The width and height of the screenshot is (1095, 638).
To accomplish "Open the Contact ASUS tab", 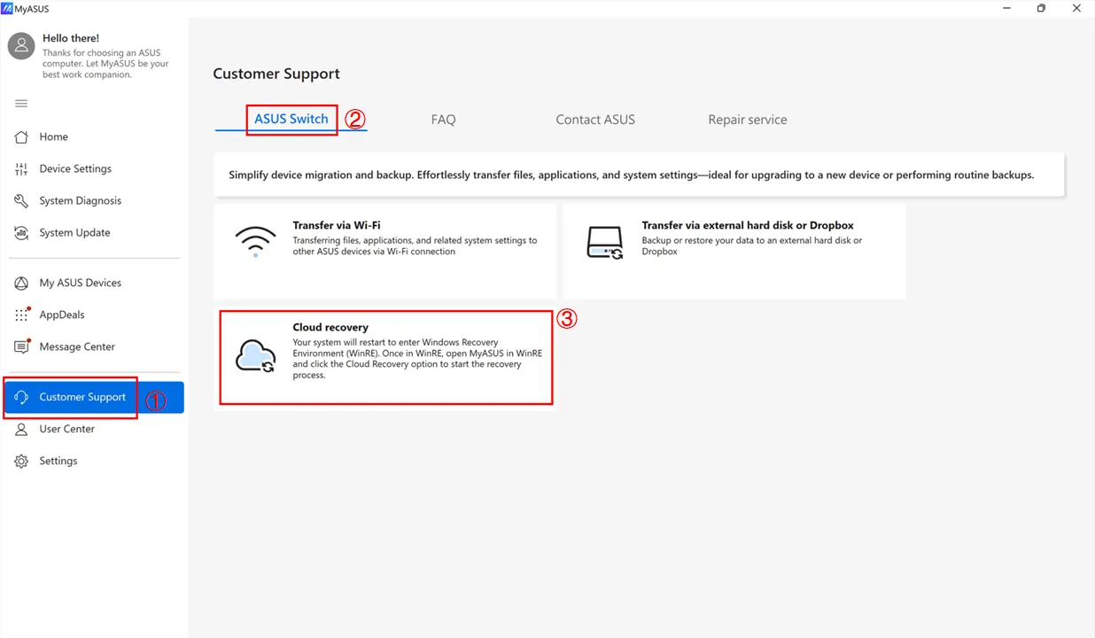I will [594, 119].
